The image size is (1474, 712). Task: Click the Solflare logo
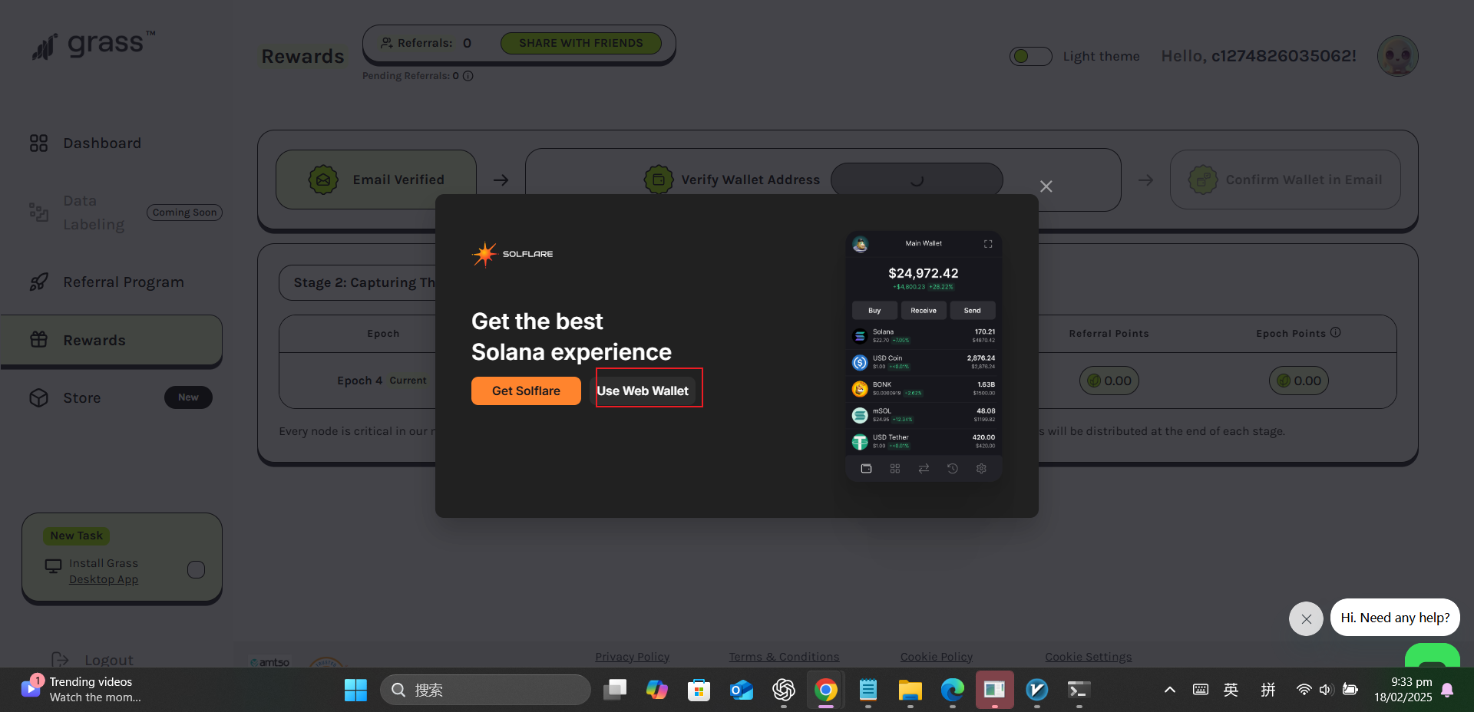pyautogui.click(x=512, y=254)
